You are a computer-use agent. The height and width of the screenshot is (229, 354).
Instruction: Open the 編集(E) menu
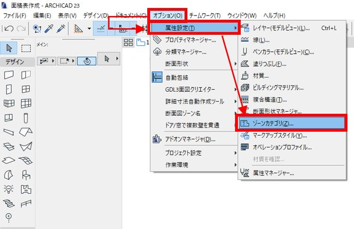pyautogui.click(x=42, y=16)
